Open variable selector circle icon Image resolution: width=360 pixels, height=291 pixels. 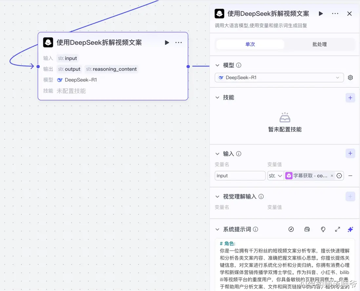coord(339,176)
